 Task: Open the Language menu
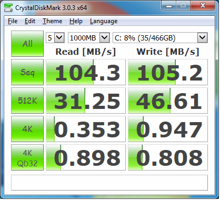[104, 22]
